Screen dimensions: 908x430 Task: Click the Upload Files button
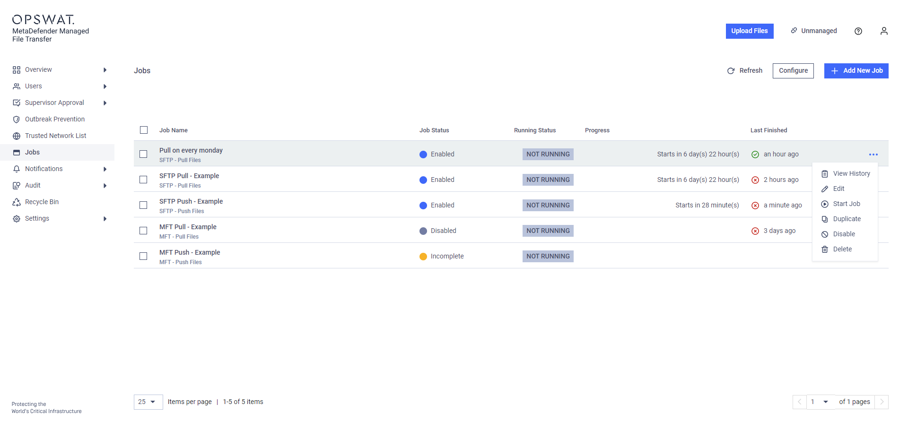click(x=750, y=31)
